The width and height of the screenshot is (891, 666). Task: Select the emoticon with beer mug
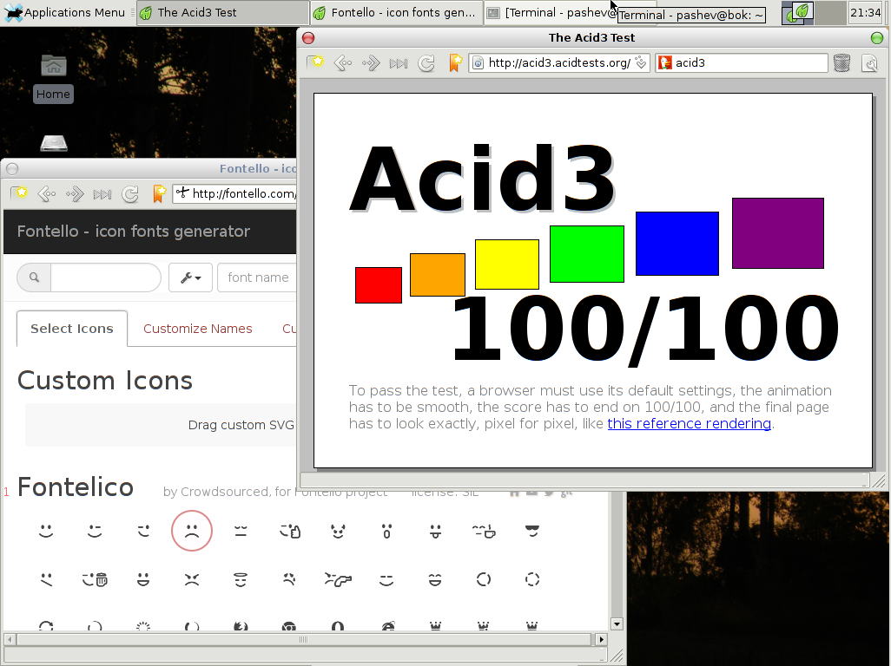95,580
